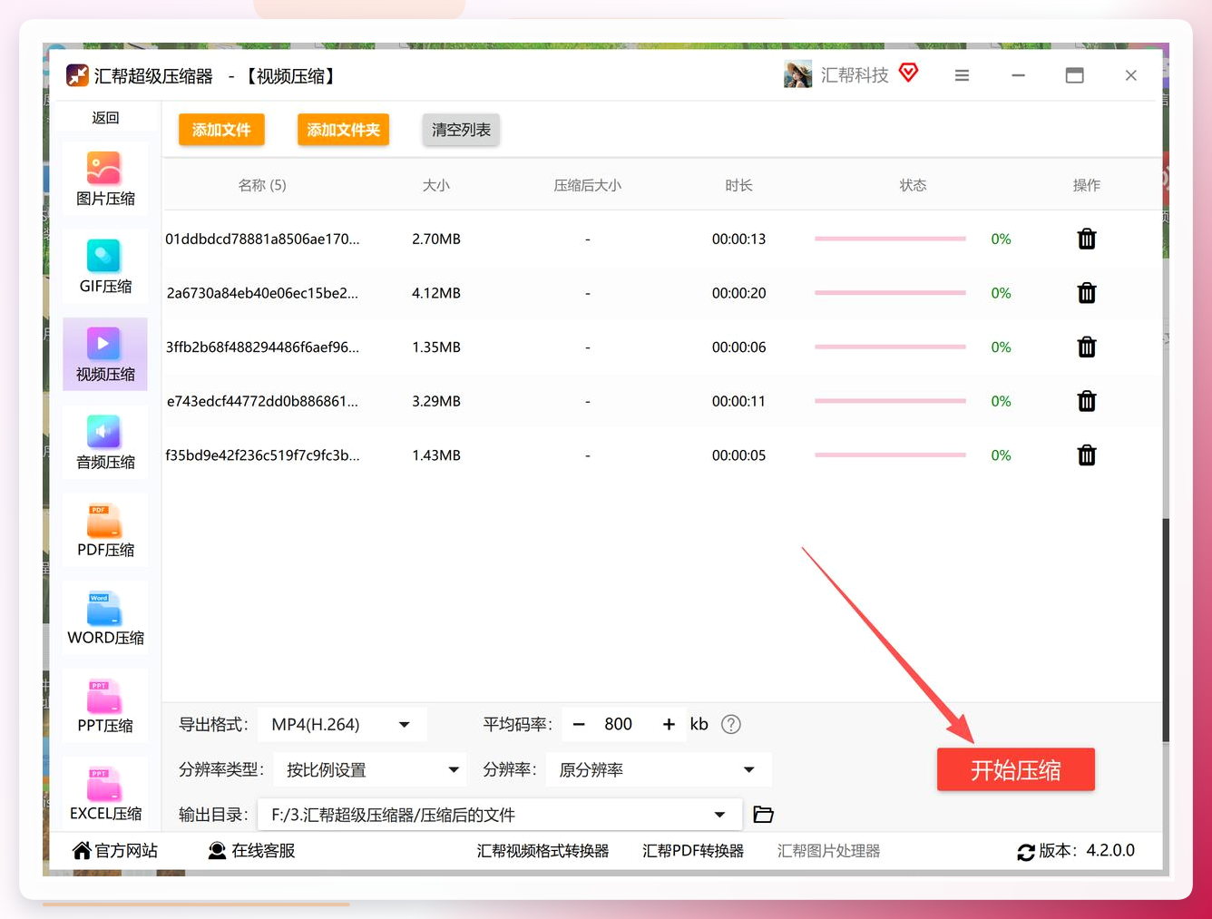This screenshot has width=1212, height=919.
Task: Click the 添加文件 button
Action: 221,130
